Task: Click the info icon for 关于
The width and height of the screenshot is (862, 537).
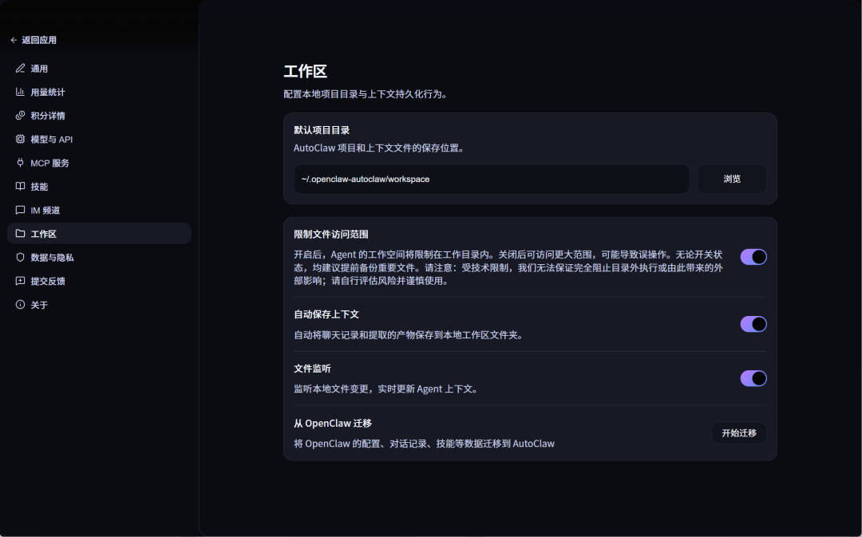Action: [x=20, y=305]
